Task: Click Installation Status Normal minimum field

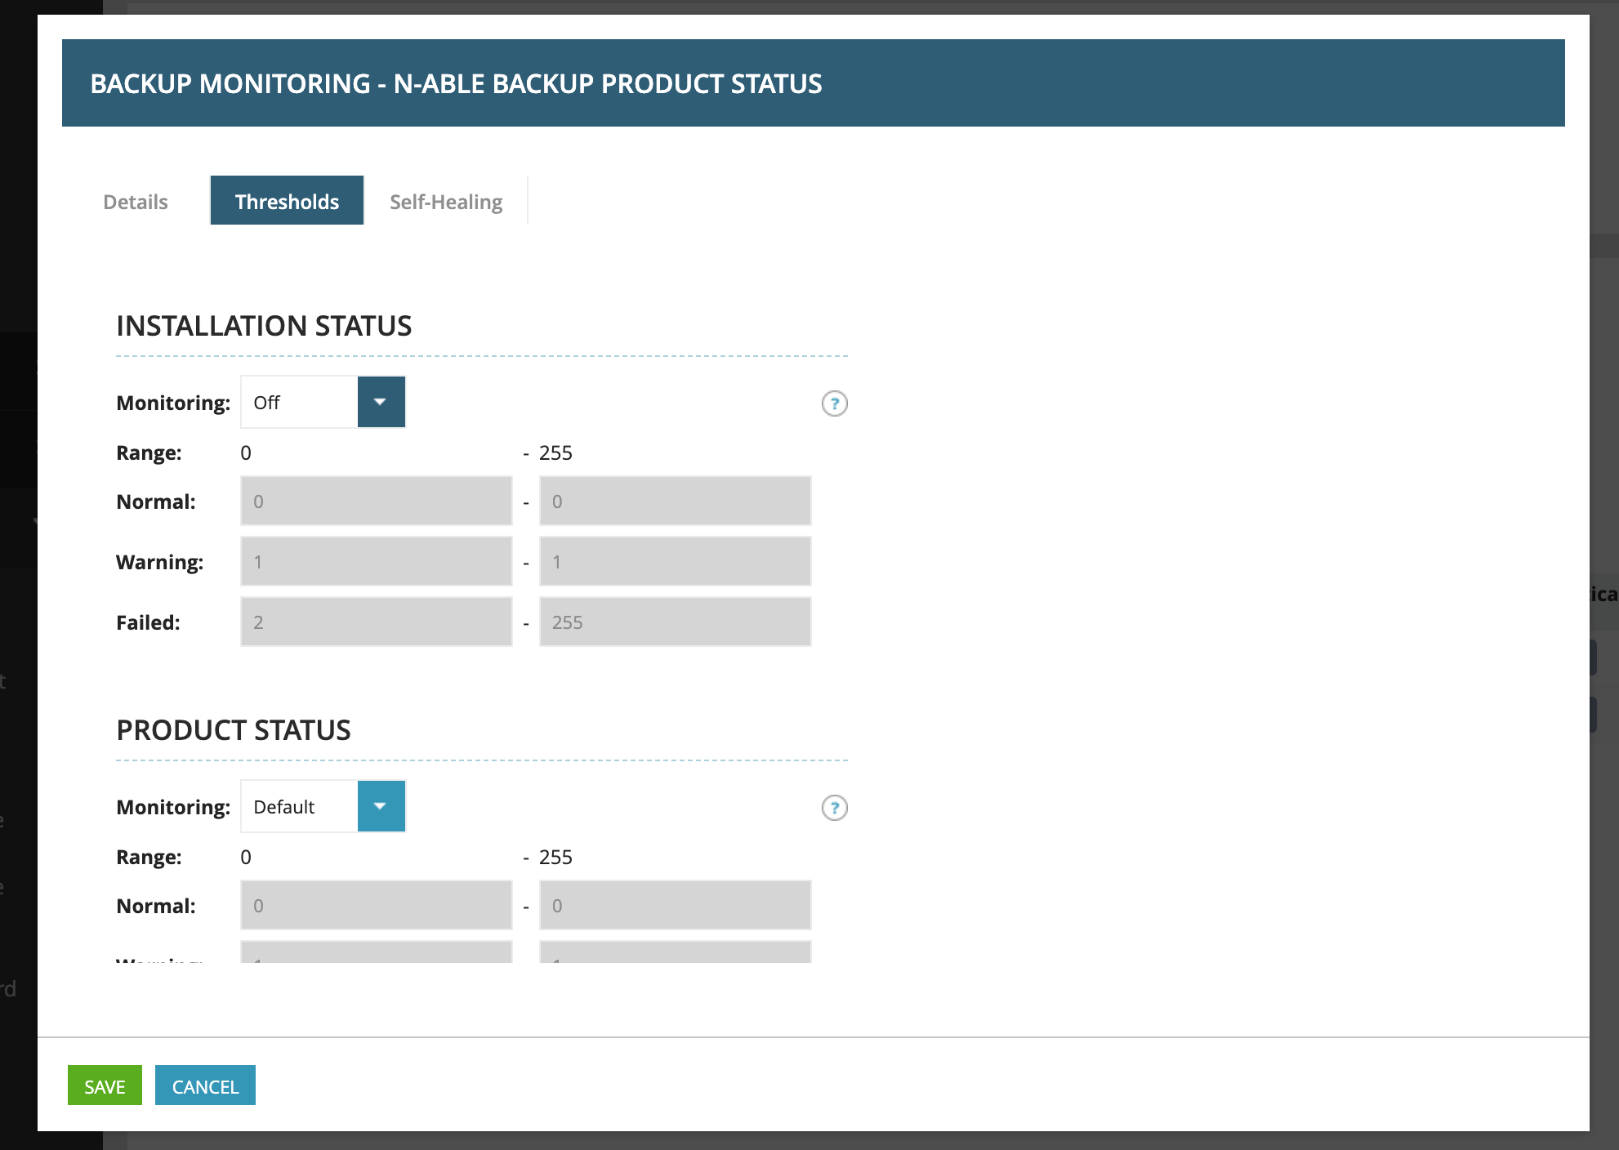Action: tap(376, 501)
